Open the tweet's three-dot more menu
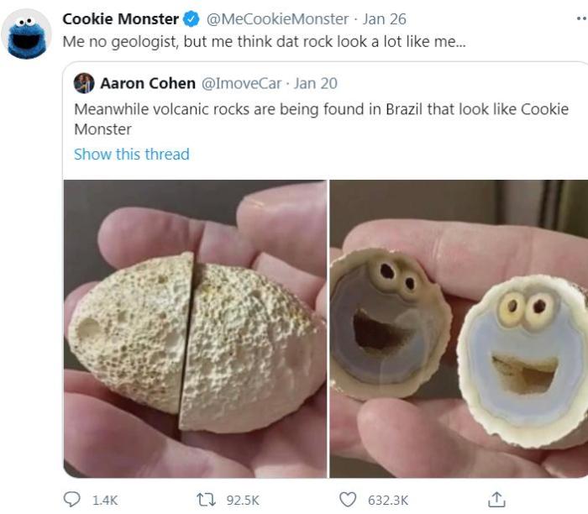 (581, 18)
